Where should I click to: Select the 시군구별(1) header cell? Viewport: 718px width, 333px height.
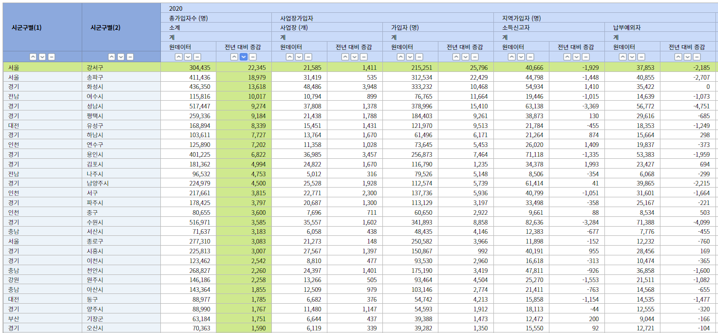pos(42,27)
